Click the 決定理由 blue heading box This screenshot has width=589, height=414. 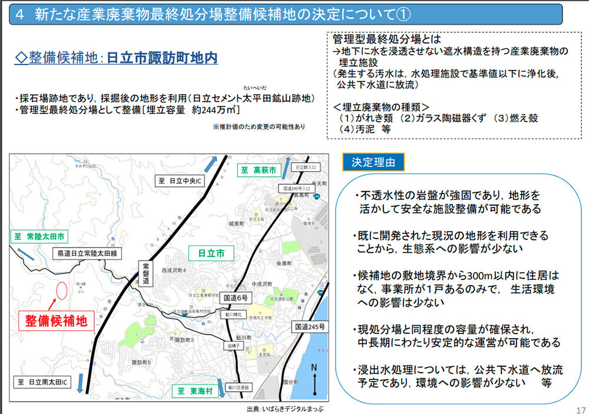(x=373, y=162)
